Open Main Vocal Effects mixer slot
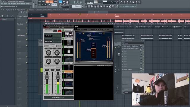Screen dimensions: 190x107 pos(131,49)
